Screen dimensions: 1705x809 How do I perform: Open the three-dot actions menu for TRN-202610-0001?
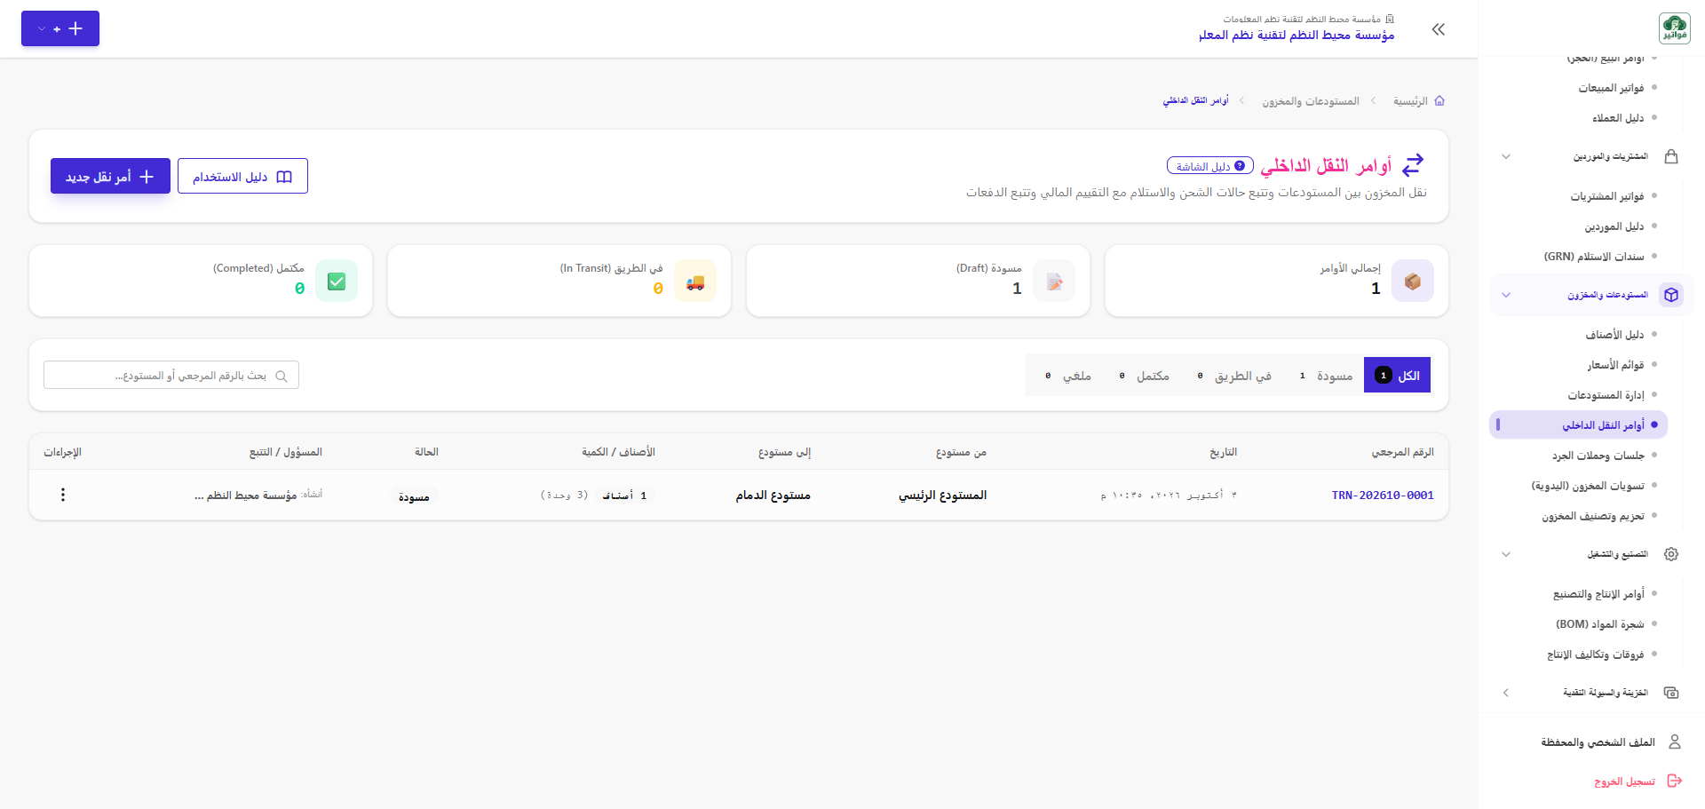pos(63,495)
